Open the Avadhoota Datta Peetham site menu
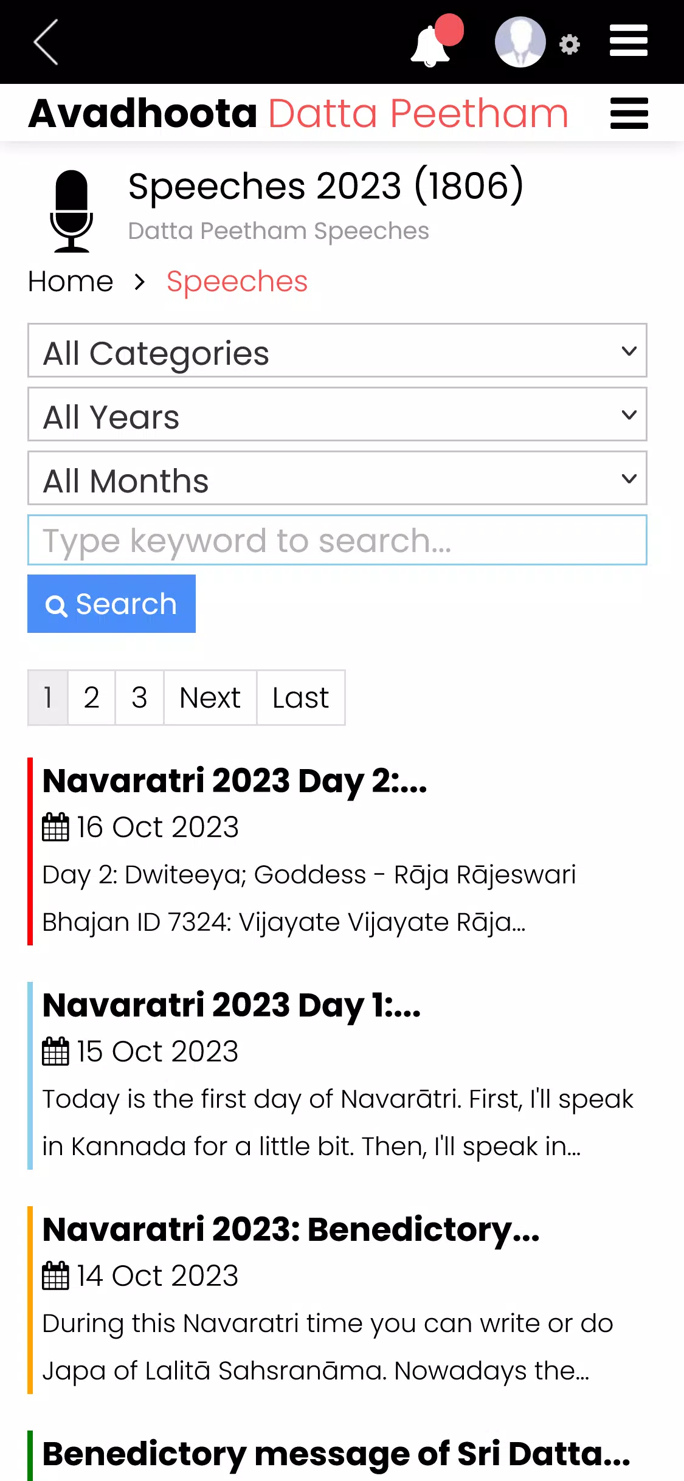Viewport: 684px width, 1481px height. [x=629, y=113]
